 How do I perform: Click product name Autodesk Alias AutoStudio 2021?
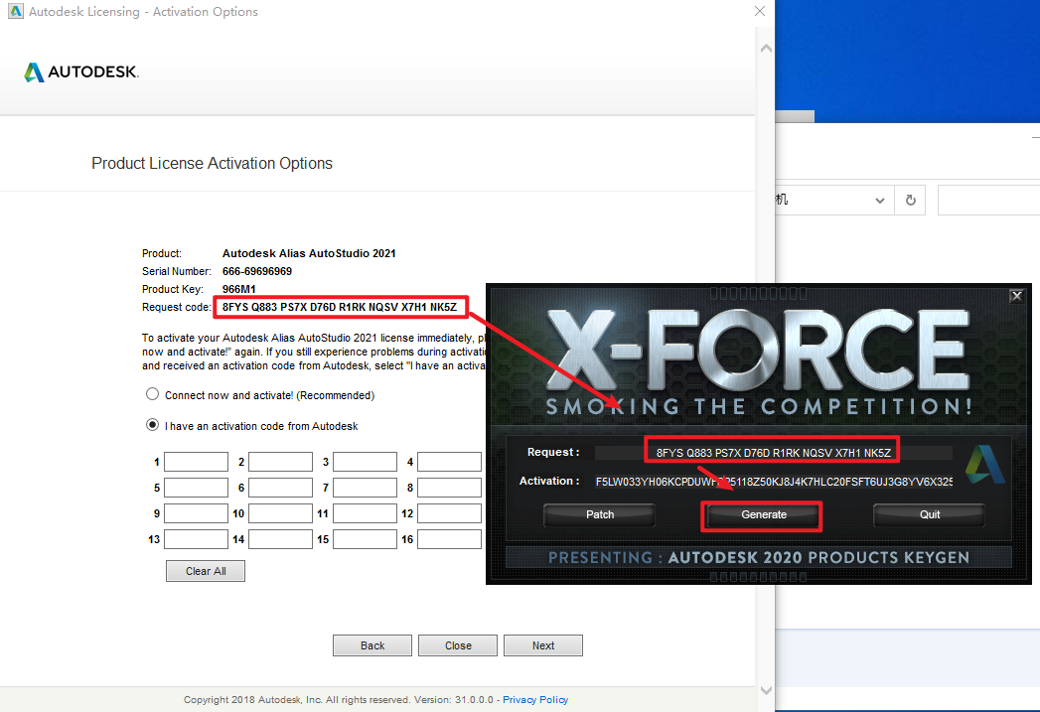(x=308, y=253)
